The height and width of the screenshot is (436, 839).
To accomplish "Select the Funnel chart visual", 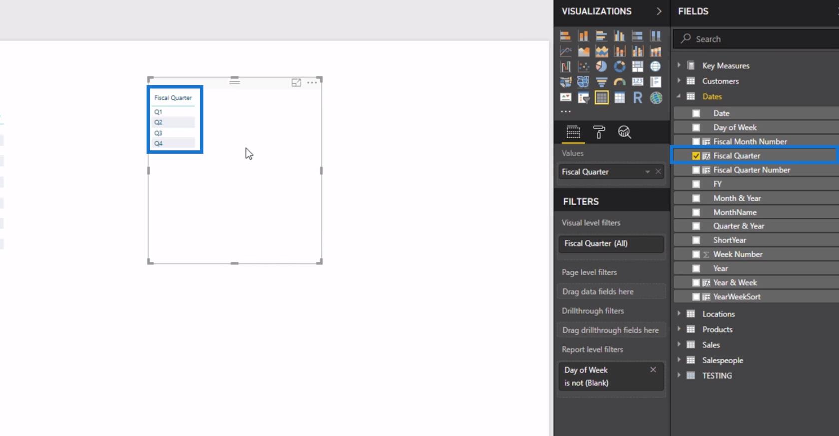I will (x=601, y=82).
